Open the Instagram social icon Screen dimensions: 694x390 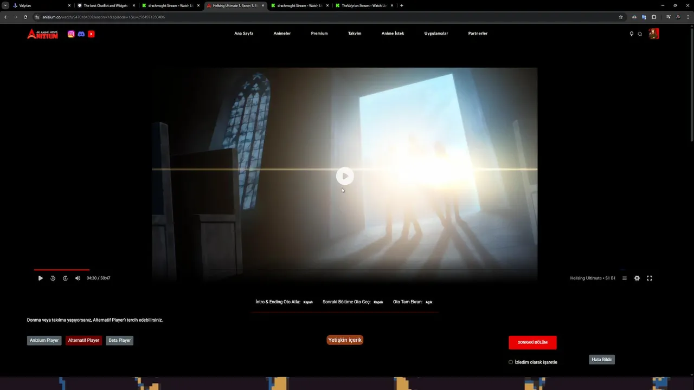pyautogui.click(x=71, y=34)
